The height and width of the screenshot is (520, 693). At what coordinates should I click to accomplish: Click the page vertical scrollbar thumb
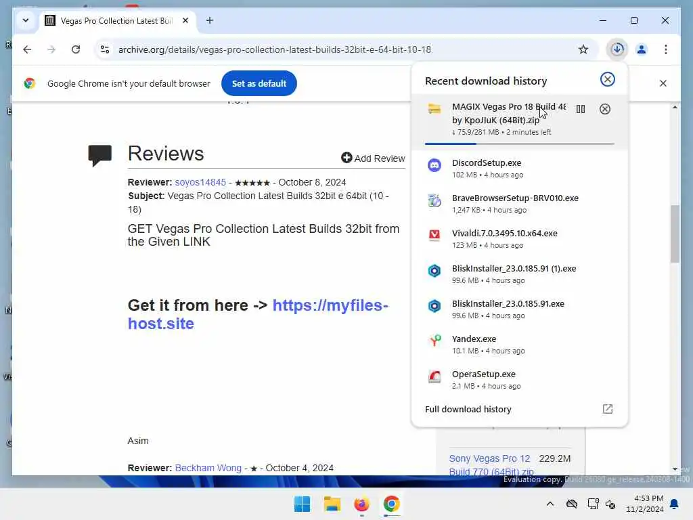[x=675, y=234]
